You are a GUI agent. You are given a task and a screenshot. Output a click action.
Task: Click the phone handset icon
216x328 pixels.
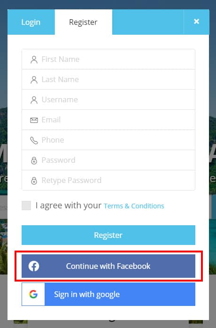tap(34, 140)
